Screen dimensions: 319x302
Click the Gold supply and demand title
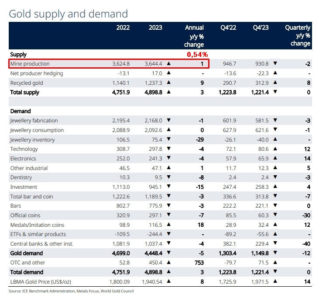[x=69, y=14]
